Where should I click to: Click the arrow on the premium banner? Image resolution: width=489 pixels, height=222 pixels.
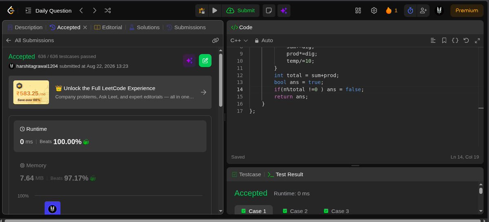[204, 92]
